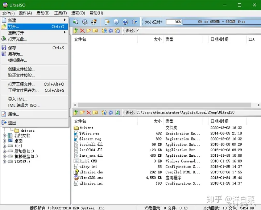
Task: Click the ultraiso.chm help file icon
Action: click(76, 172)
